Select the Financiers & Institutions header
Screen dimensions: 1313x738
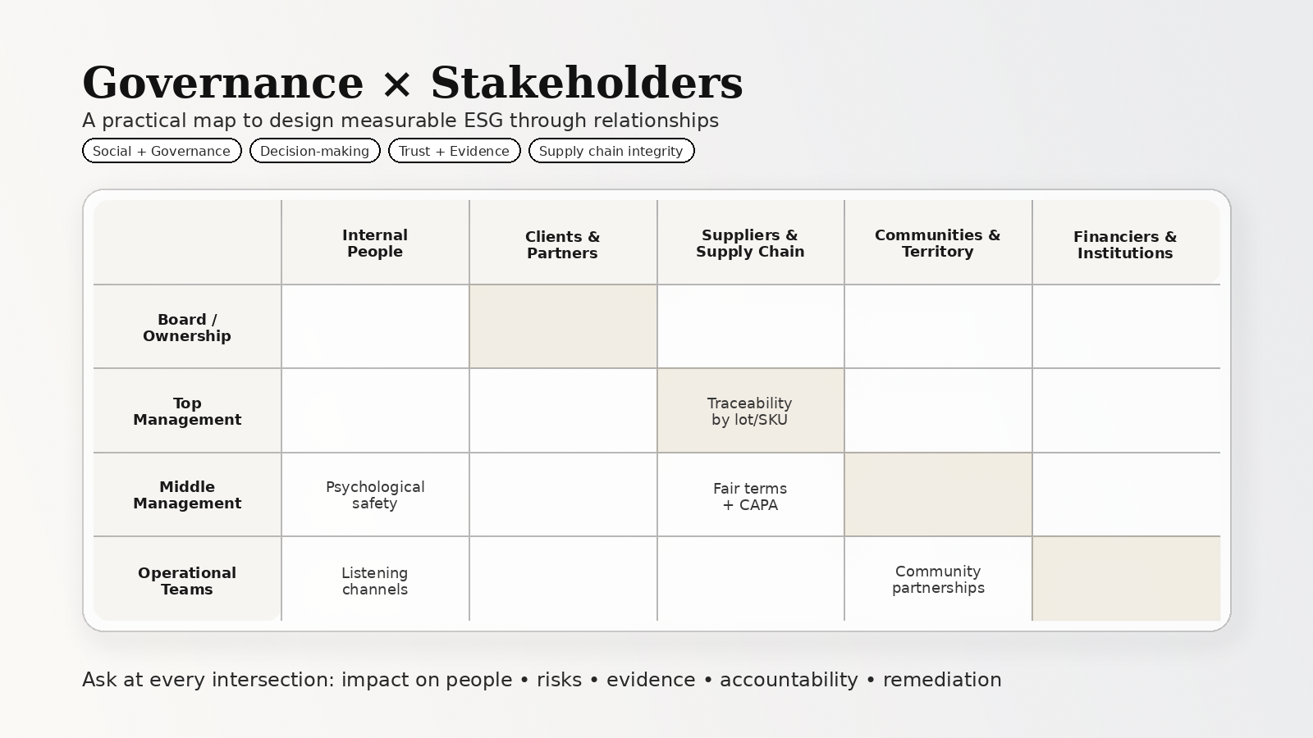(x=1126, y=243)
